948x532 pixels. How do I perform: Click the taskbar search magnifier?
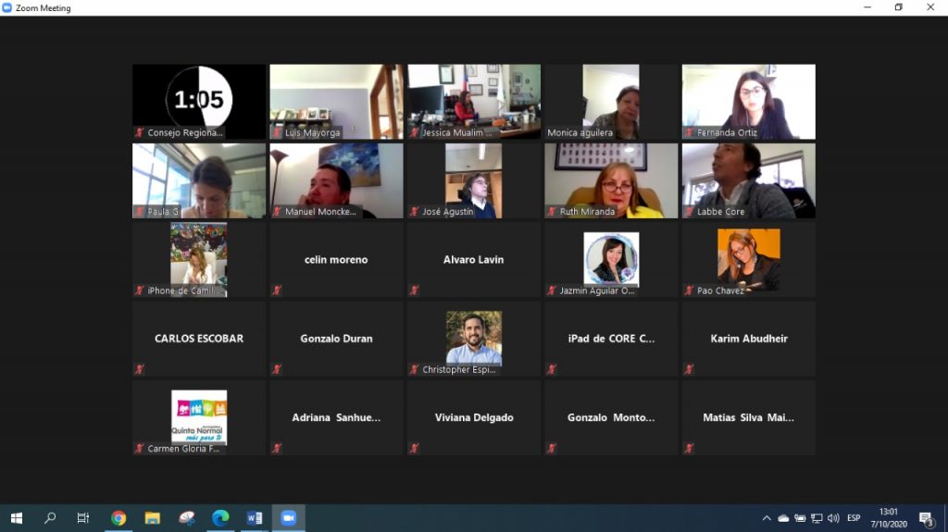[x=50, y=518]
